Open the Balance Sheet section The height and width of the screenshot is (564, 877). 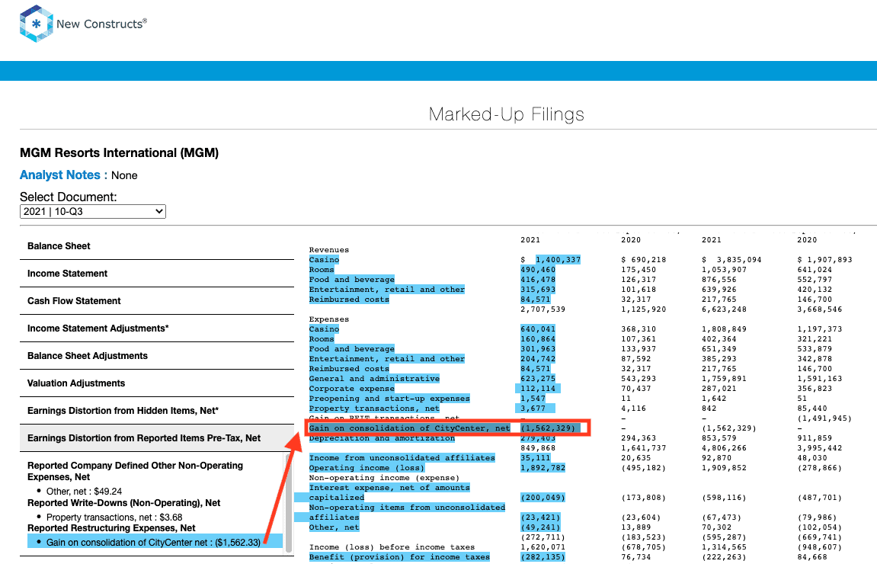pos(157,246)
